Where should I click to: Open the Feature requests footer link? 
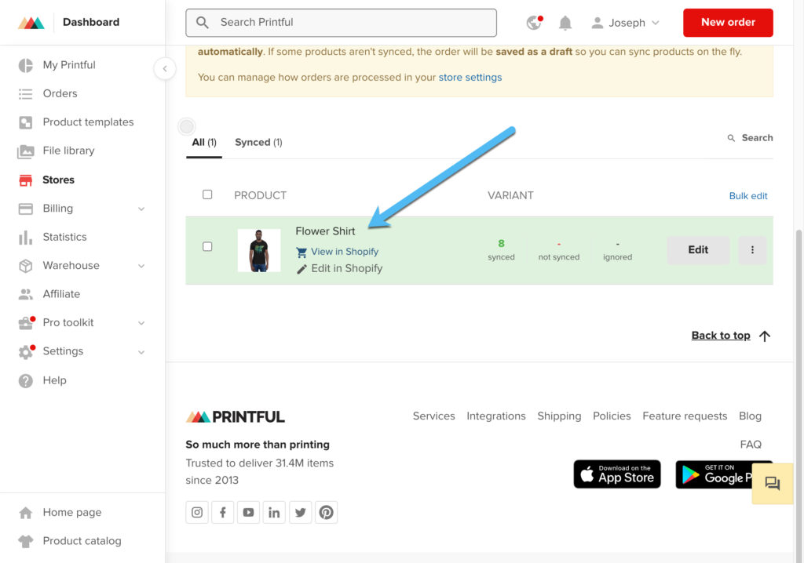[685, 416]
